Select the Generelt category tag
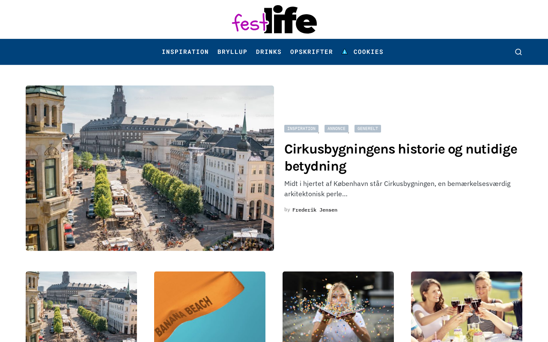Image resolution: width=548 pixels, height=342 pixels. point(368,129)
